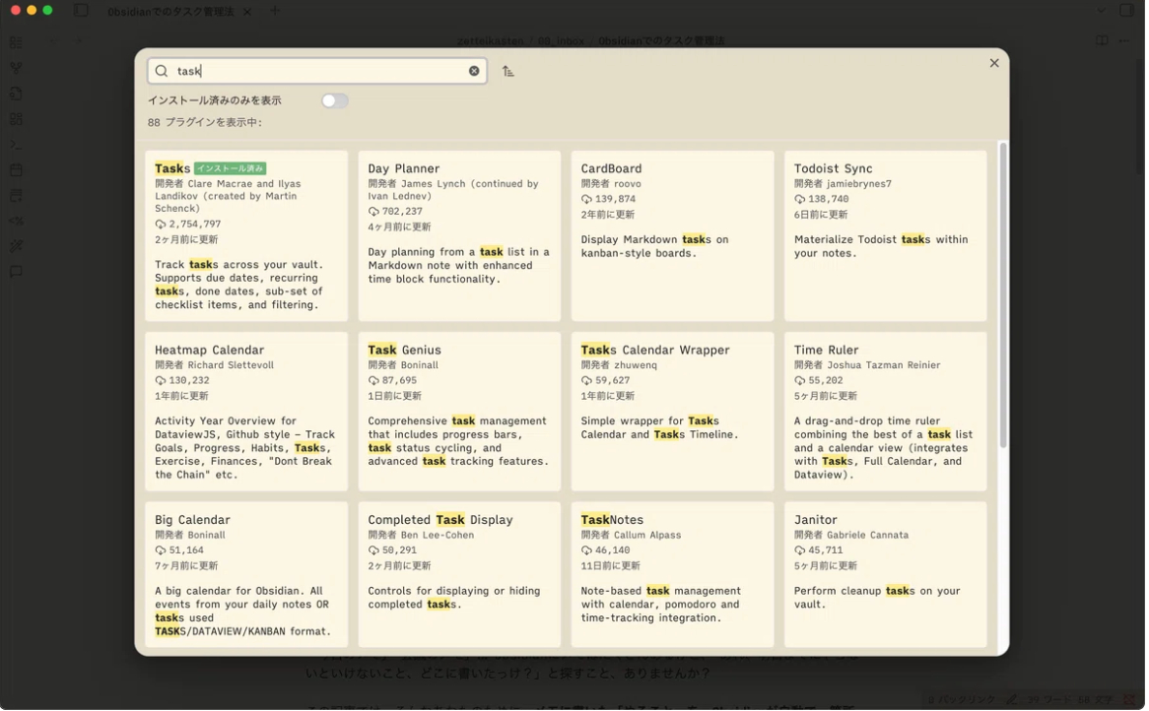
Task: Click download icon next to 50,291
Action: 373,550
